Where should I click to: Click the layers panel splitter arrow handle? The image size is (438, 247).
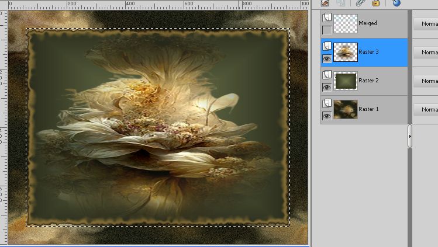(x=410, y=136)
